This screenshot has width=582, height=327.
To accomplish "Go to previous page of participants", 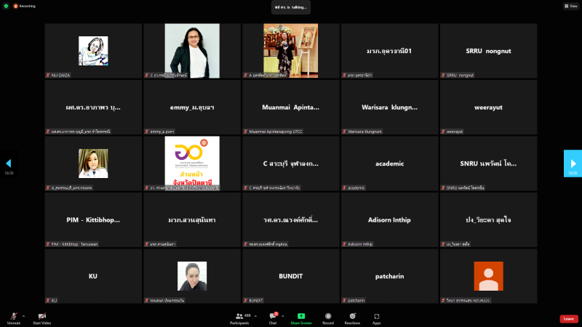I will click(x=9, y=163).
